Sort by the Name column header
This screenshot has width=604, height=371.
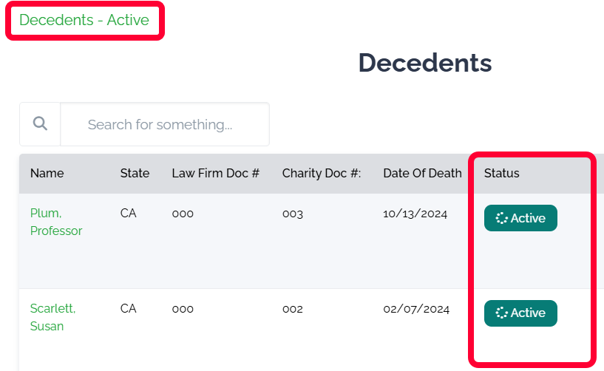[x=47, y=173]
